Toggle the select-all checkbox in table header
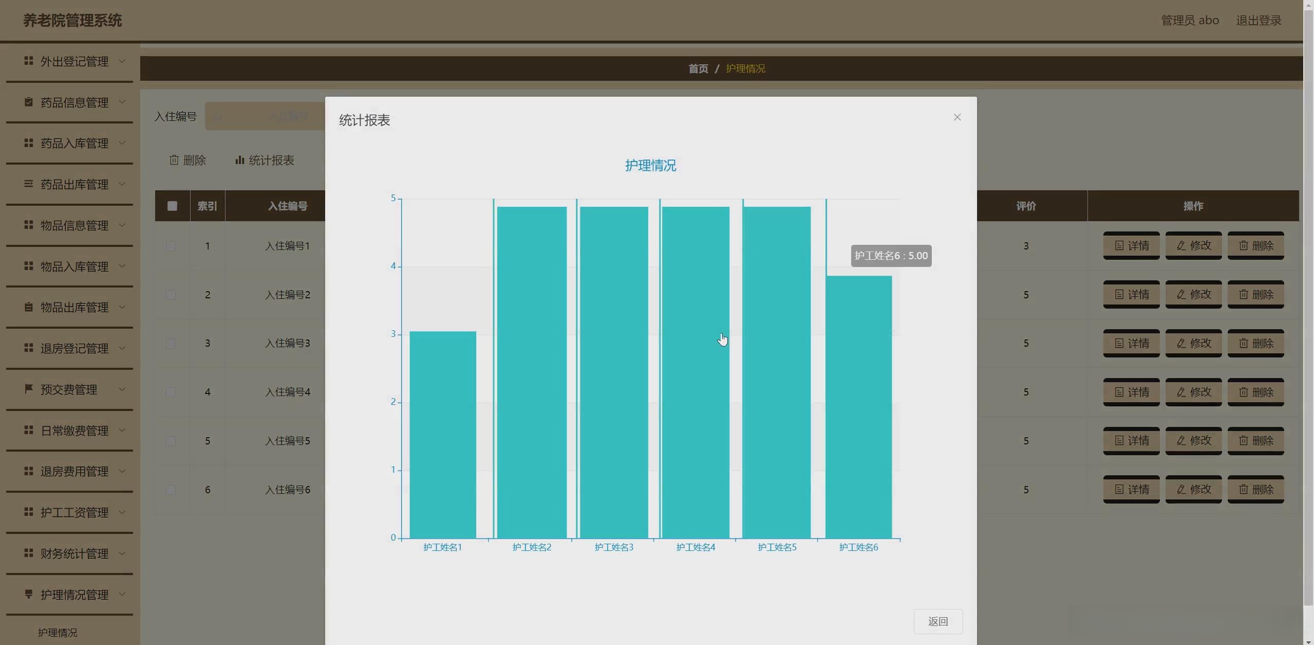This screenshot has height=645, width=1314. pyautogui.click(x=172, y=206)
